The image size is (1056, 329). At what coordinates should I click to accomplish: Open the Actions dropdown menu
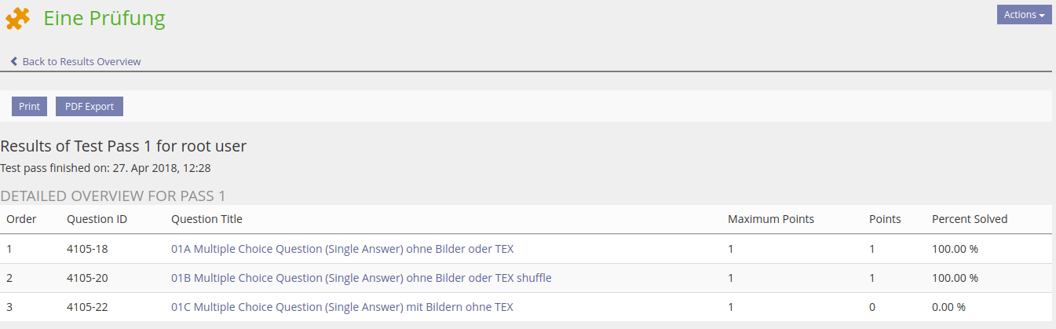1024,15
